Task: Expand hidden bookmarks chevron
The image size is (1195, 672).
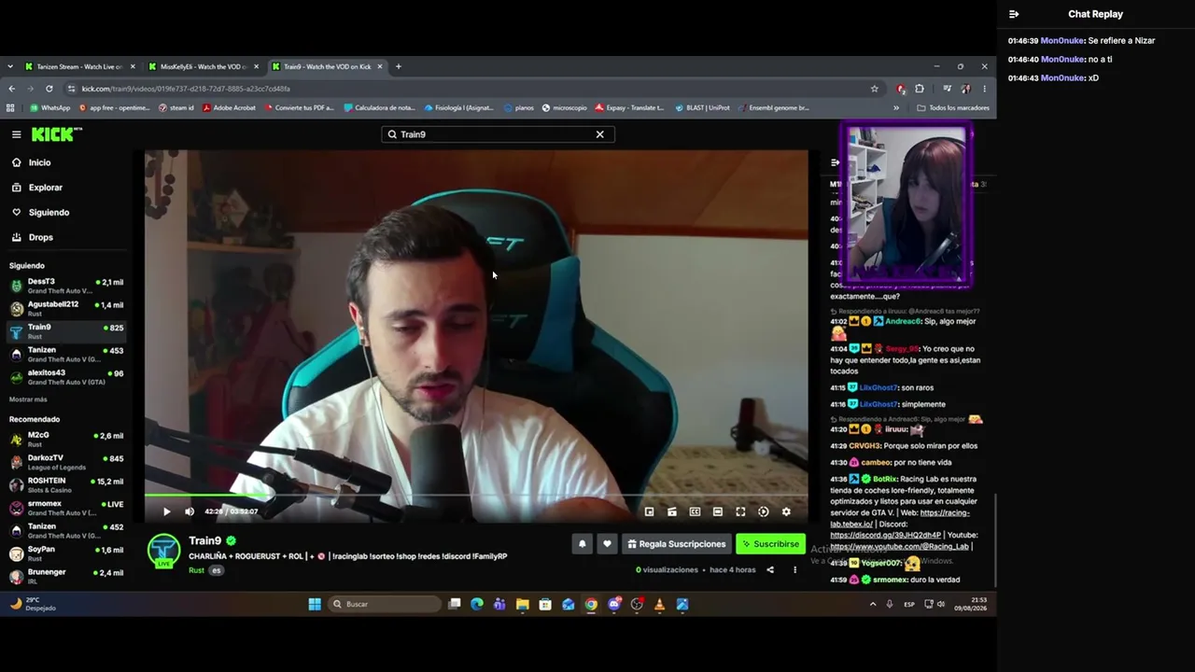Action: (x=896, y=107)
